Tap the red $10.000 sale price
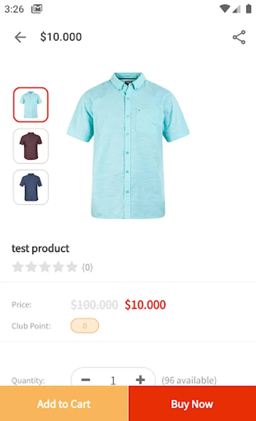Image resolution: width=256 pixels, height=421 pixels. pos(146,305)
